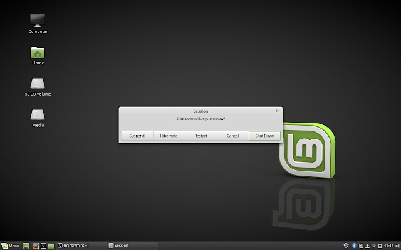Viewport: 401px width, 250px height.
Task: Click the battery status icon
Action: (380, 246)
